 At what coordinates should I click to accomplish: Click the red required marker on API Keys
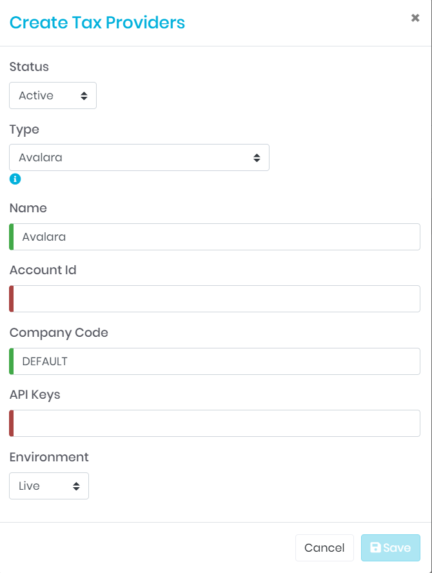[12, 423]
